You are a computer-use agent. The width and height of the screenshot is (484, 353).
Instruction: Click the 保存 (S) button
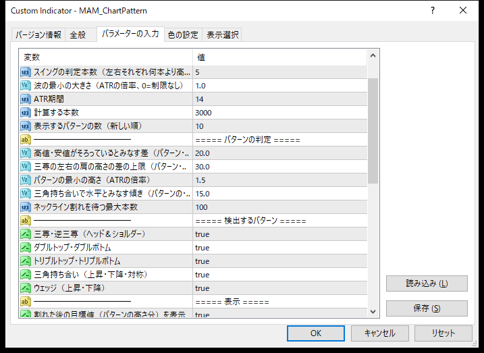click(427, 308)
